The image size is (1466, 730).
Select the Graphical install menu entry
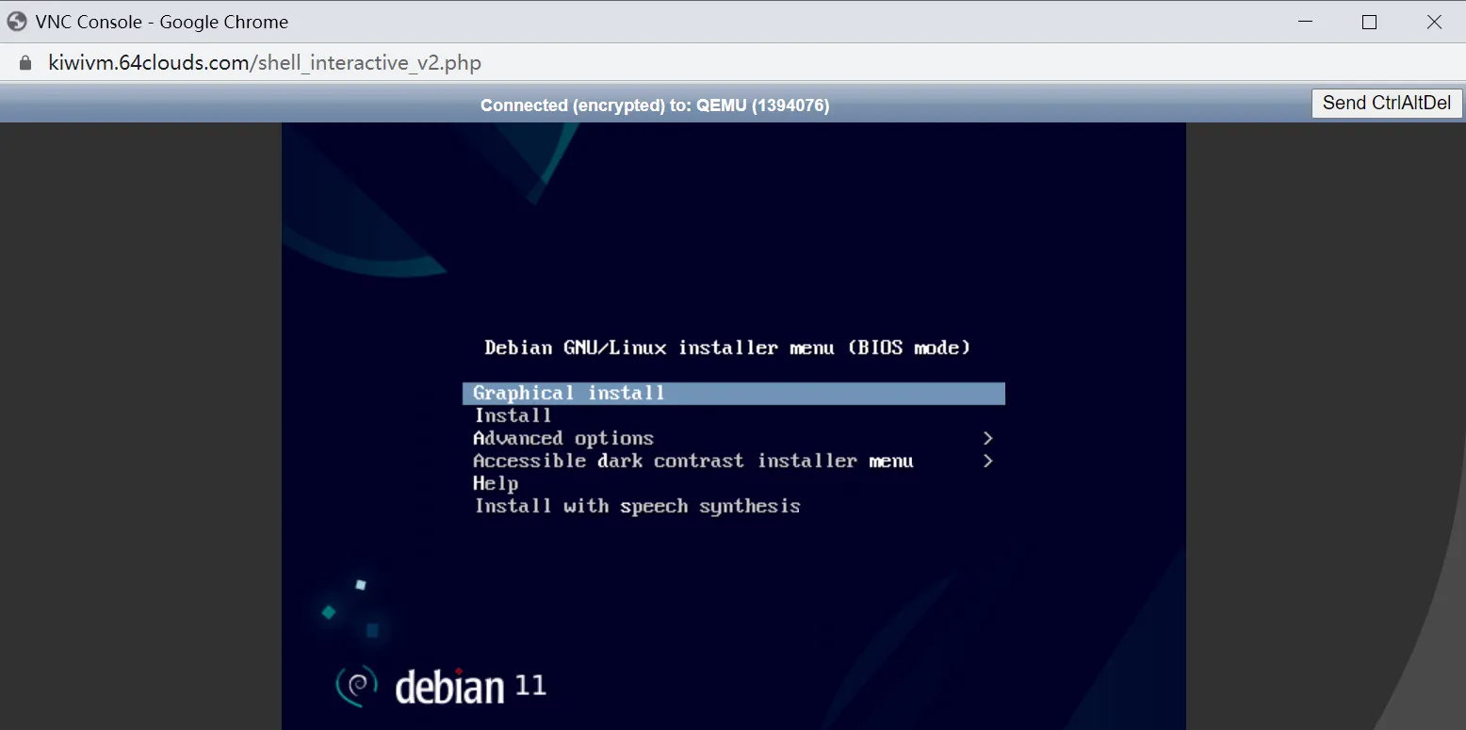coord(734,393)
